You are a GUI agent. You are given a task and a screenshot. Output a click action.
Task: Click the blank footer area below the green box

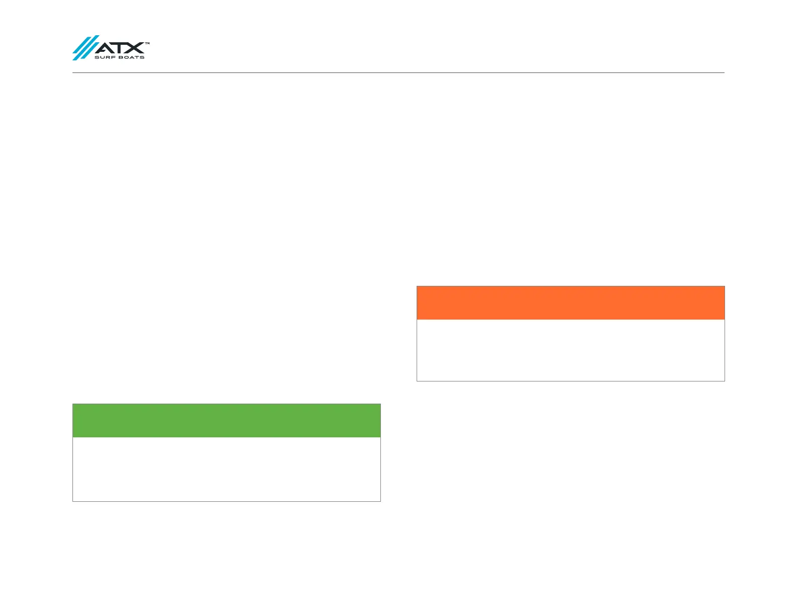(x=226, y=554)
